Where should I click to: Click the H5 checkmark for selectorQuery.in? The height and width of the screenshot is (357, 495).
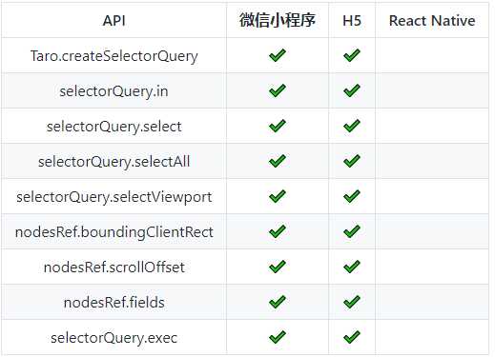click(352, 90)
